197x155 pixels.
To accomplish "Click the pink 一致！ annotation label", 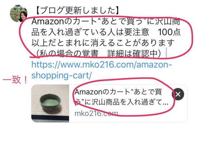I will [x=15, y=80].
